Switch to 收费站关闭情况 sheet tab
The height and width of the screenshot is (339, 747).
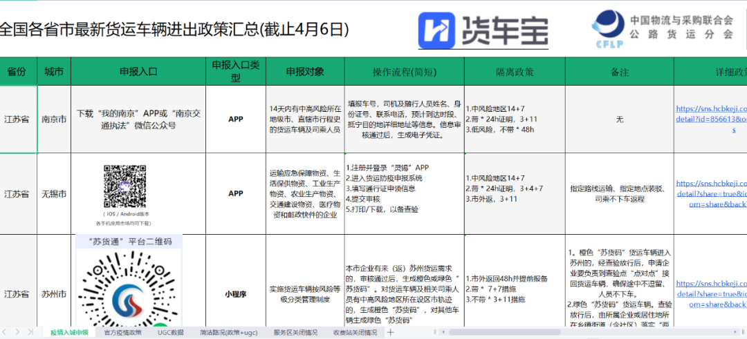[x=356, y=333]
